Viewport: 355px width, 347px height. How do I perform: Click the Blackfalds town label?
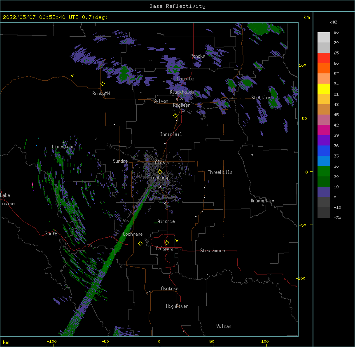[x=182, y=92]
